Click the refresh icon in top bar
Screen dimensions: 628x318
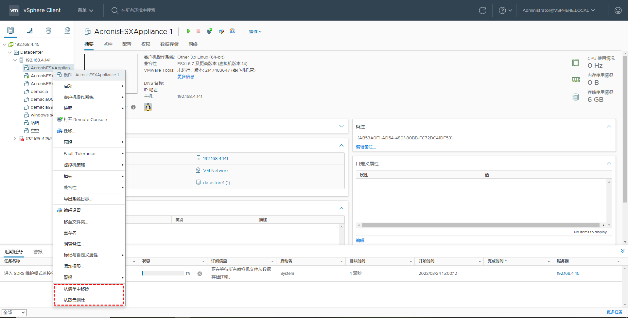[x=482, y=10]
